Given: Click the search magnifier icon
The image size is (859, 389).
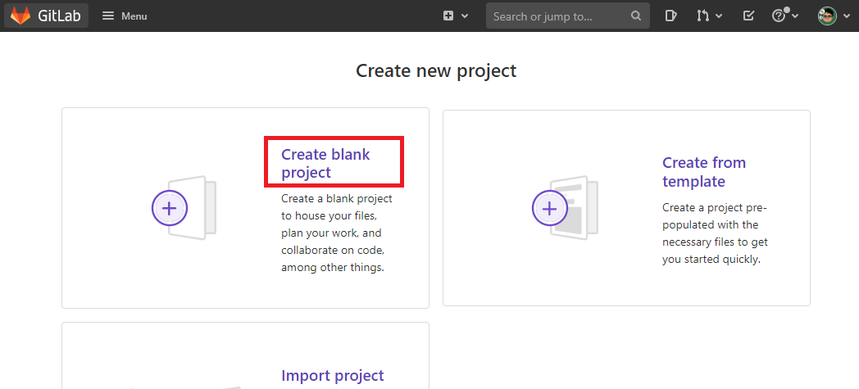Looking at the screenshot, I should 635,16.
